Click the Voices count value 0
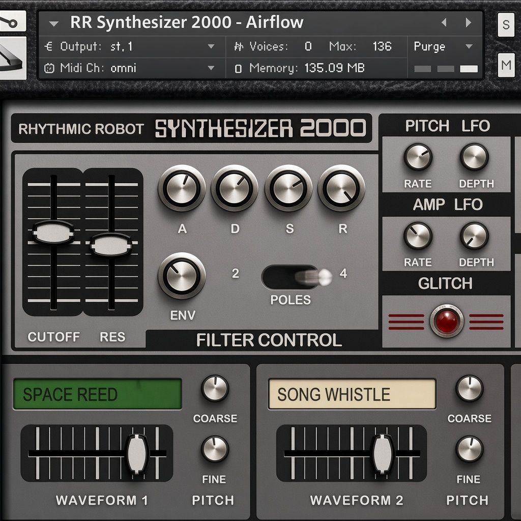Image resolution: width=521 pixels, height=521 pixels. pos(308,46)
